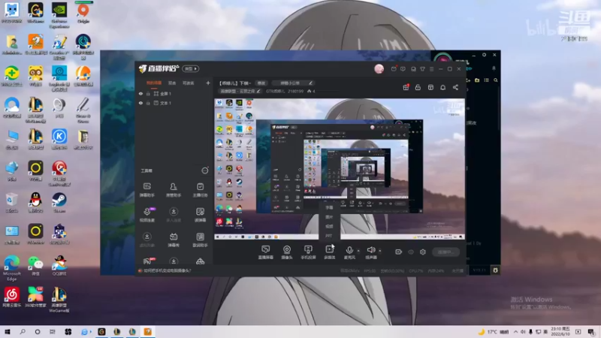The height and width of the screenshot is (338, 601).
Task: Share the stream via share icon
Action: point(455,87)
